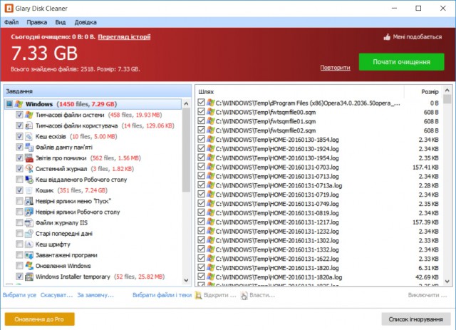Click Мені подобається text link

point(418,37)
